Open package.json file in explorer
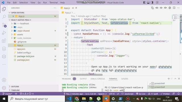Screen dimensions: 182x102 click(23, 60)
